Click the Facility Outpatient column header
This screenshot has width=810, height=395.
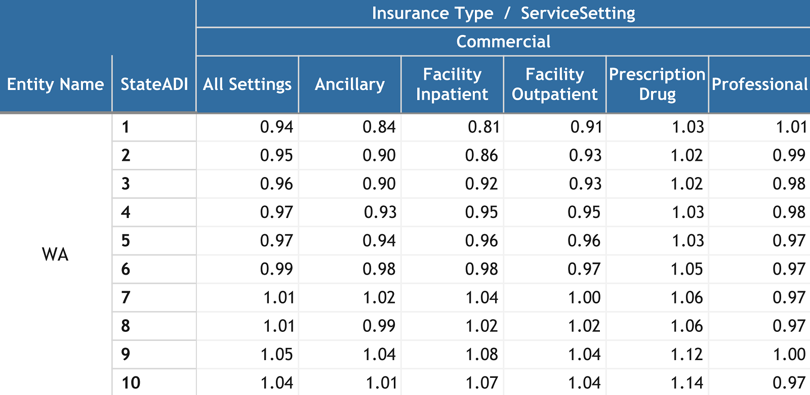(x=555, y=84)
